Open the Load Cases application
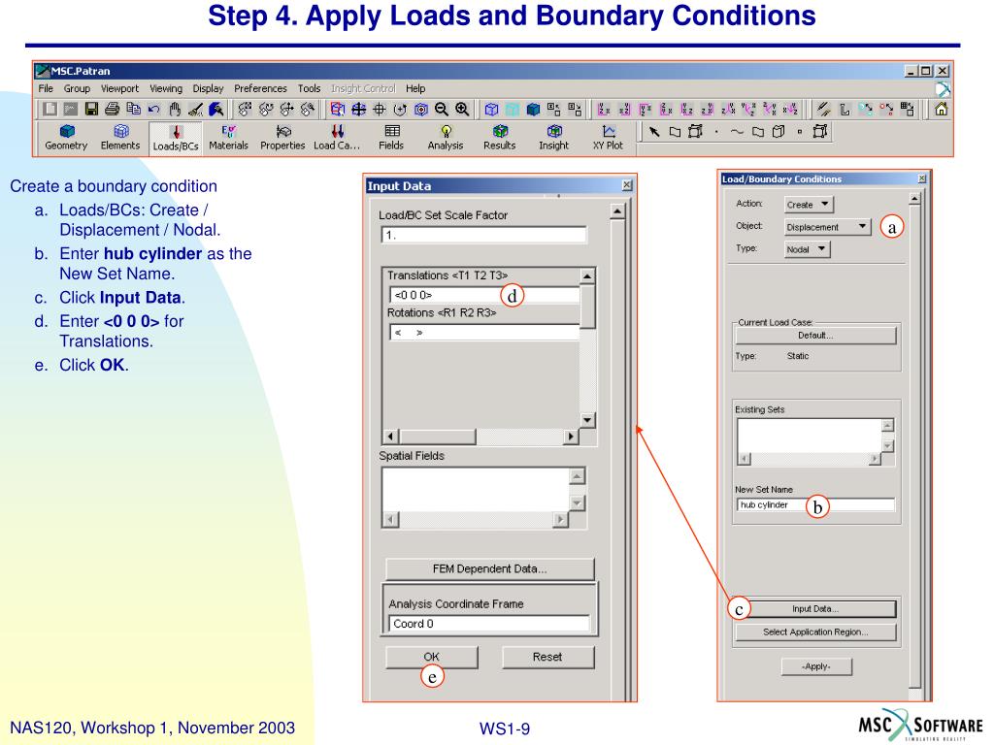Viewport: 994px width, 745px height. [337, 138]
